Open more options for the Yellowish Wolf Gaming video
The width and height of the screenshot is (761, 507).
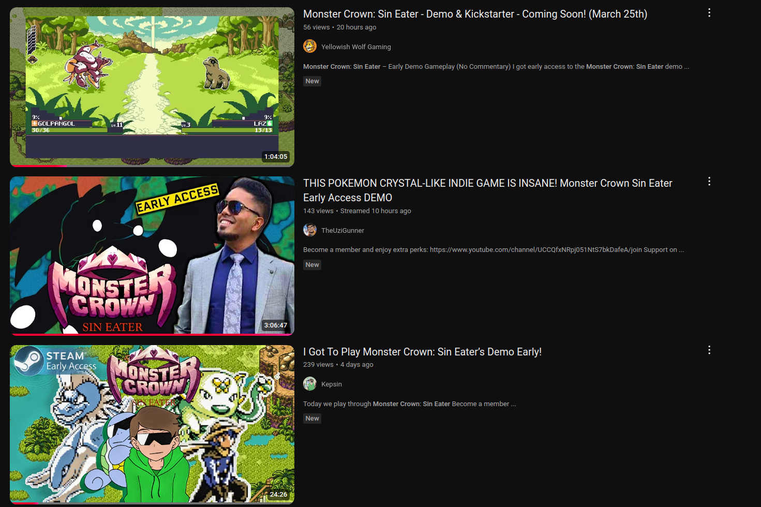(x=709, y=13)
